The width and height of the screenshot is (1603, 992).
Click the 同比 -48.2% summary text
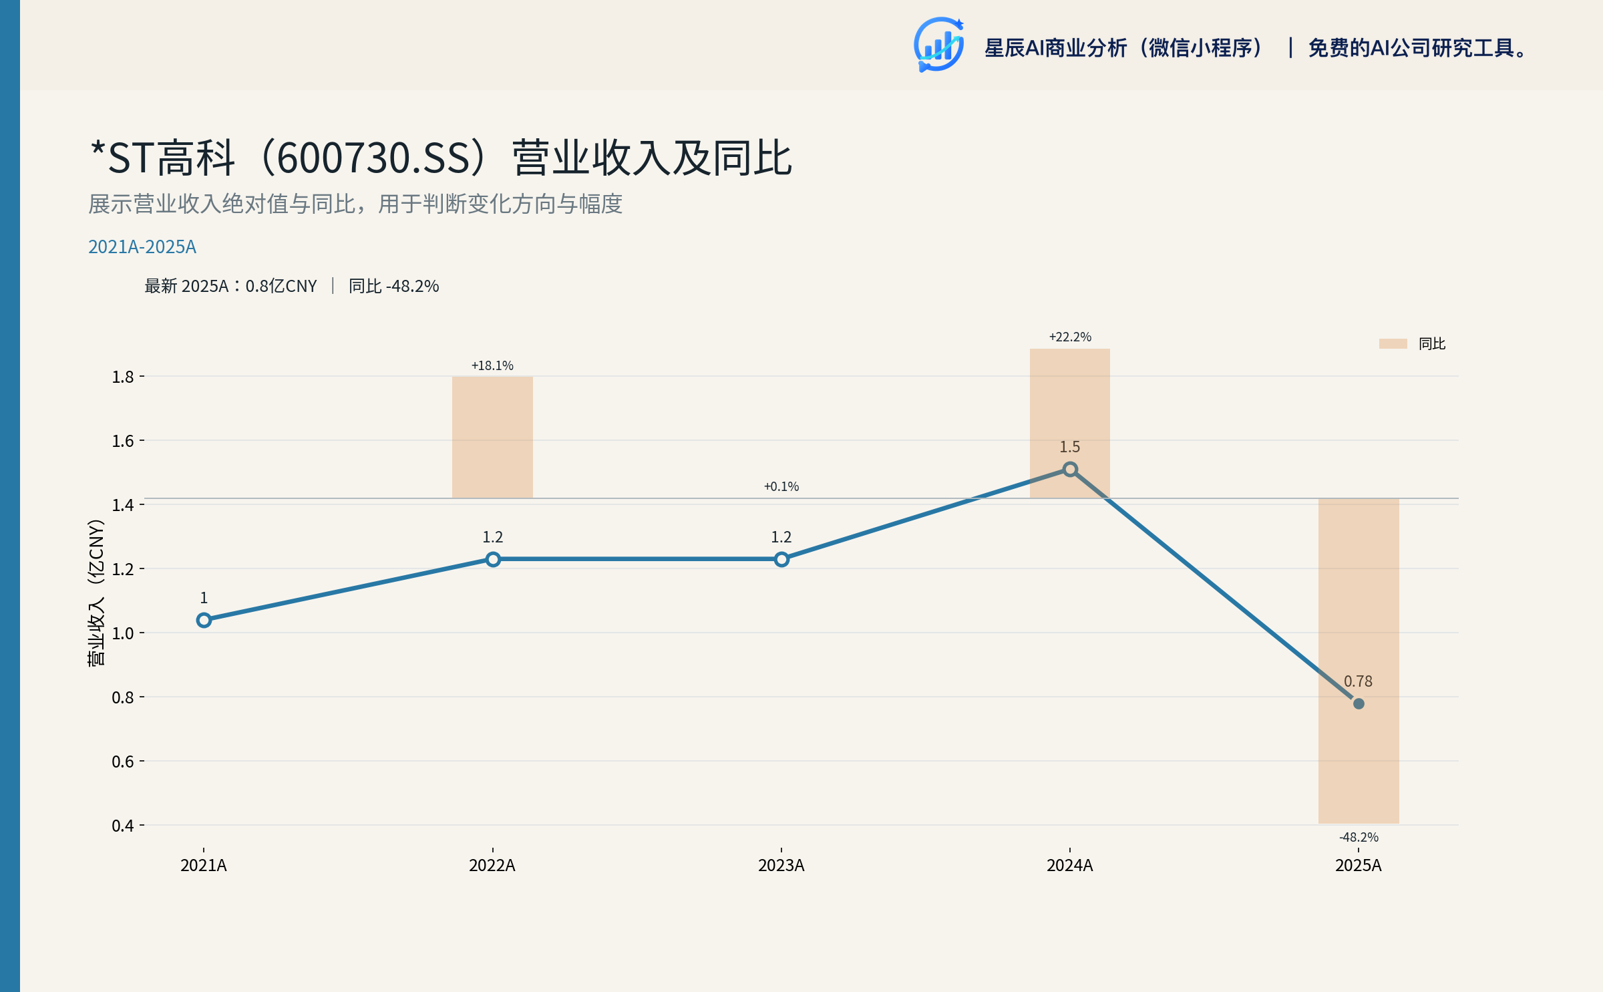point(393,286)
